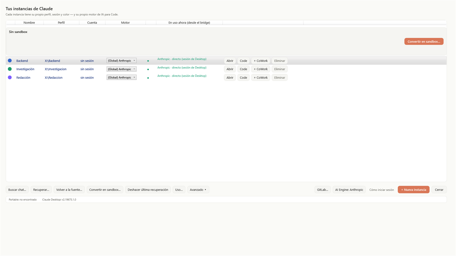Click Abrir for the Backend instance

click(230, 61)
